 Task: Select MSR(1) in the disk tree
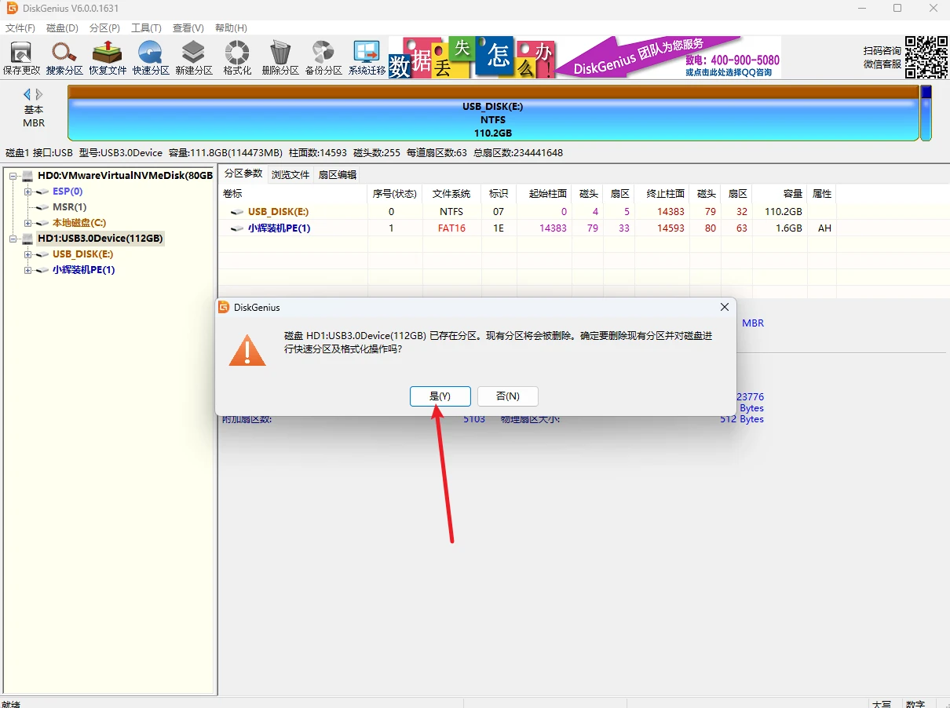(x=69, y=207)
